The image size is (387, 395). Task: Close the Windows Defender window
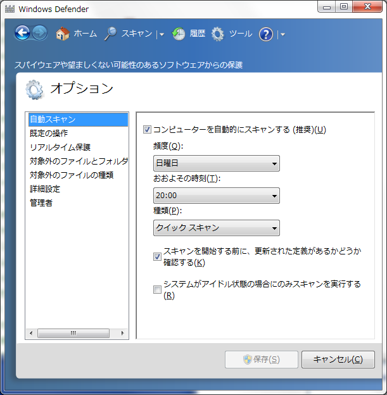pos(367,7)
